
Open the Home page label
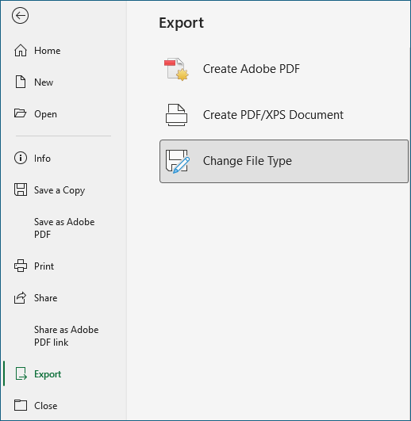(48, 51)
